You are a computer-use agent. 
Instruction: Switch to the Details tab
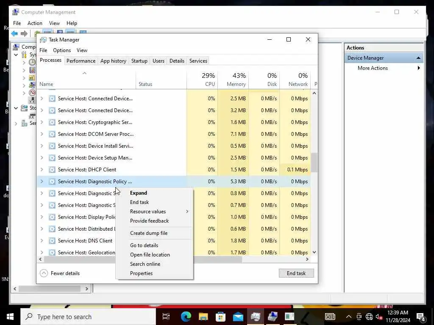(x=177, y=61)
